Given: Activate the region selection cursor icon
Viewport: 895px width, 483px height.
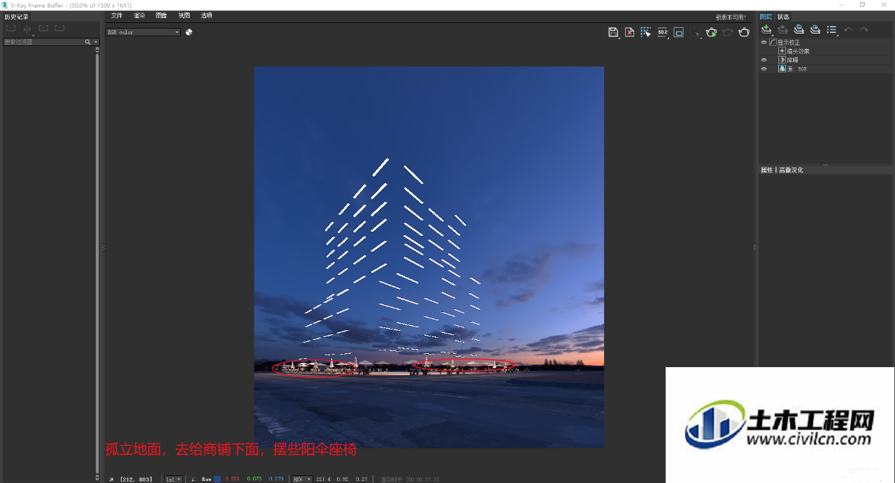Looking at the screenshot, I should coord(645,32).
